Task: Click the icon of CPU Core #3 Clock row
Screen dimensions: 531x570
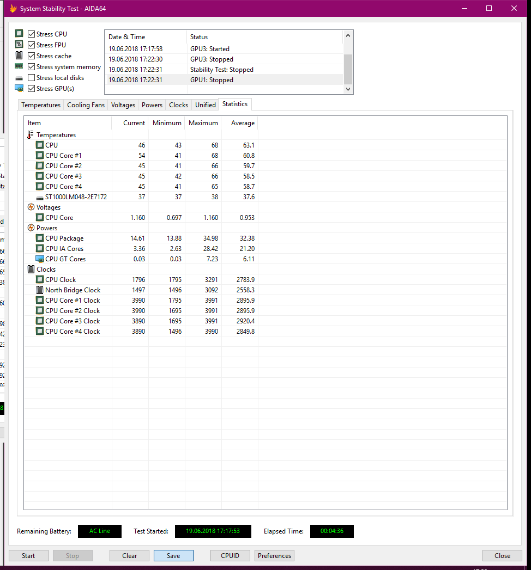Action: (x=40, y=321)
